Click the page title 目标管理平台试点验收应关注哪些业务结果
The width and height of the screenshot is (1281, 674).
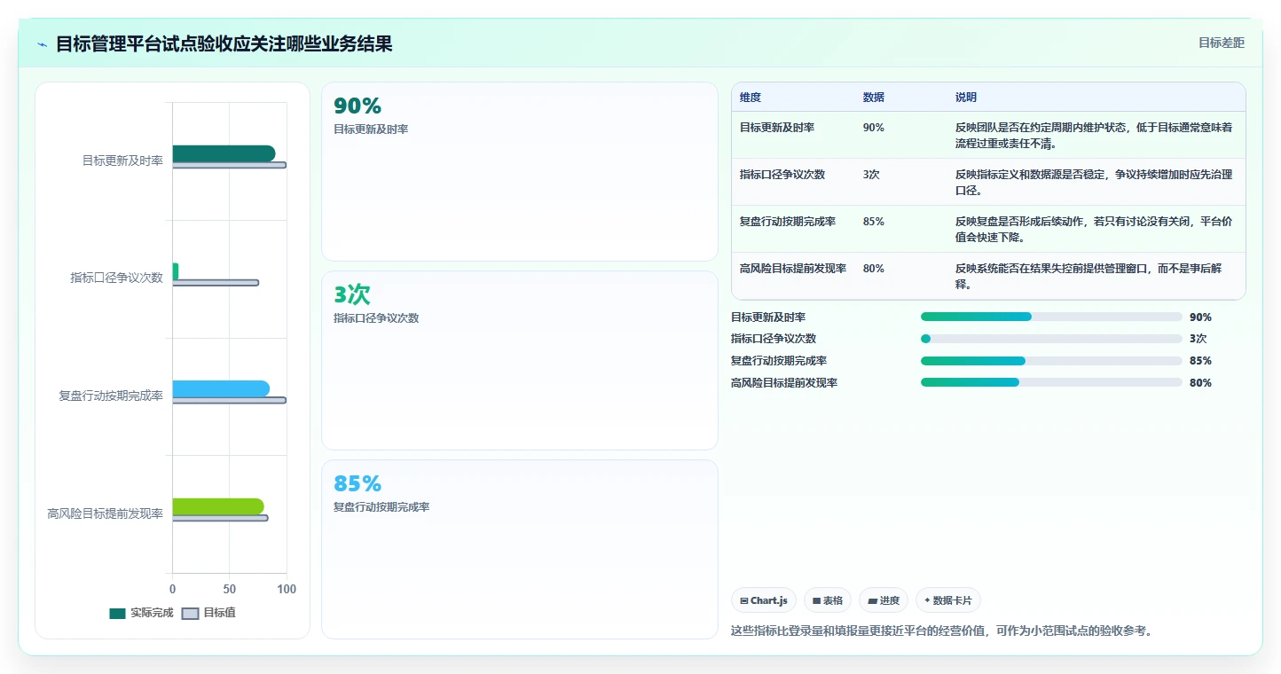[x=224, y=43]
